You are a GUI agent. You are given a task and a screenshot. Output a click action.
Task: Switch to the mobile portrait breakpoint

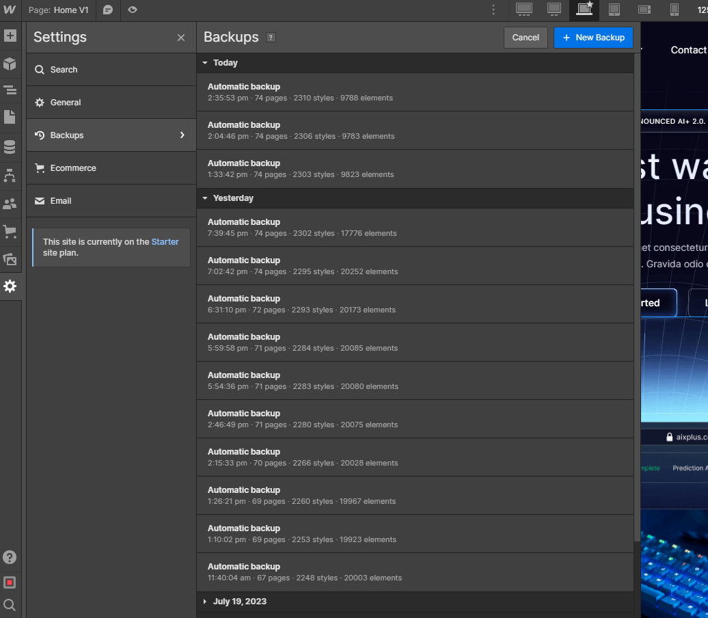click(x=673, y=10)
